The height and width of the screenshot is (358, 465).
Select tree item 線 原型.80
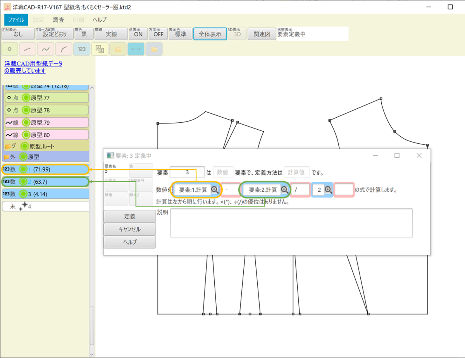click(x=46, y=135)
